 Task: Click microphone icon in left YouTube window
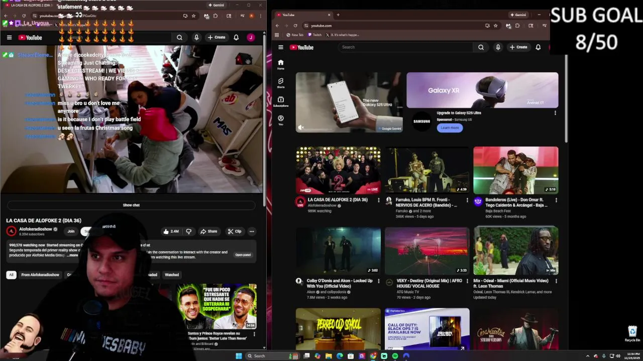[x=196, y=38]
